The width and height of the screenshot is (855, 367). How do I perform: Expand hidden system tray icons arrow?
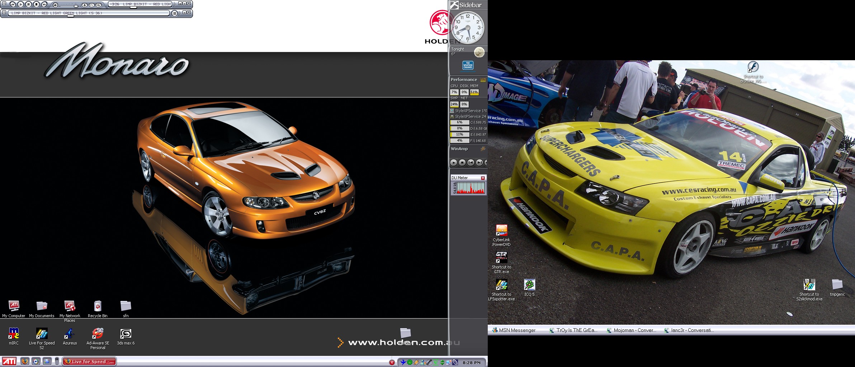(x=392, y=362)
